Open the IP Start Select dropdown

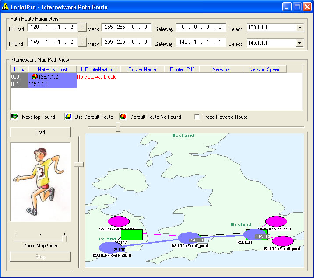[x=300, y=28]
